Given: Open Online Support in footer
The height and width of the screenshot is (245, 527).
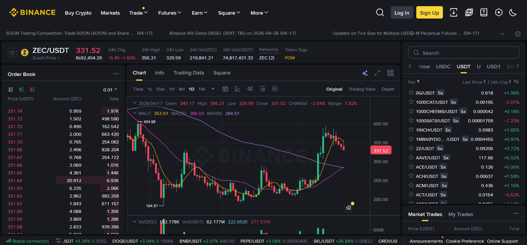Looking at the screenshot, I should (502, 241).
